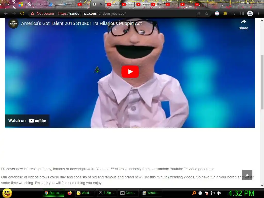Image resolution: width=264 pixels, height=198 pixels.
Task: Open the smiley face Start button
Action: [7, 193]
